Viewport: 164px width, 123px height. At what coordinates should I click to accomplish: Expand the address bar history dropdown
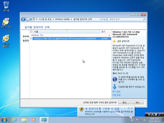tap(101, 19)
